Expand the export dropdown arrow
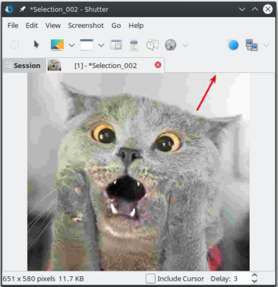 click(266, 45)
